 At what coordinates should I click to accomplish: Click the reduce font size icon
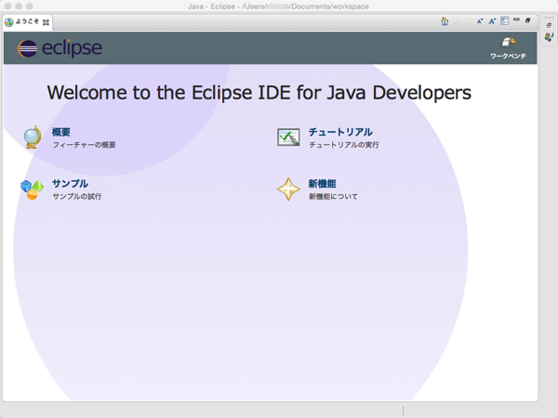coord(480,20)
